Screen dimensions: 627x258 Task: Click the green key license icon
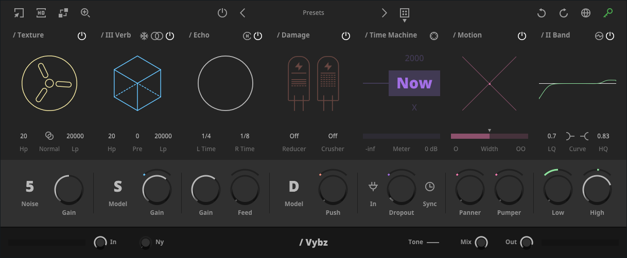tap(609, 13)
